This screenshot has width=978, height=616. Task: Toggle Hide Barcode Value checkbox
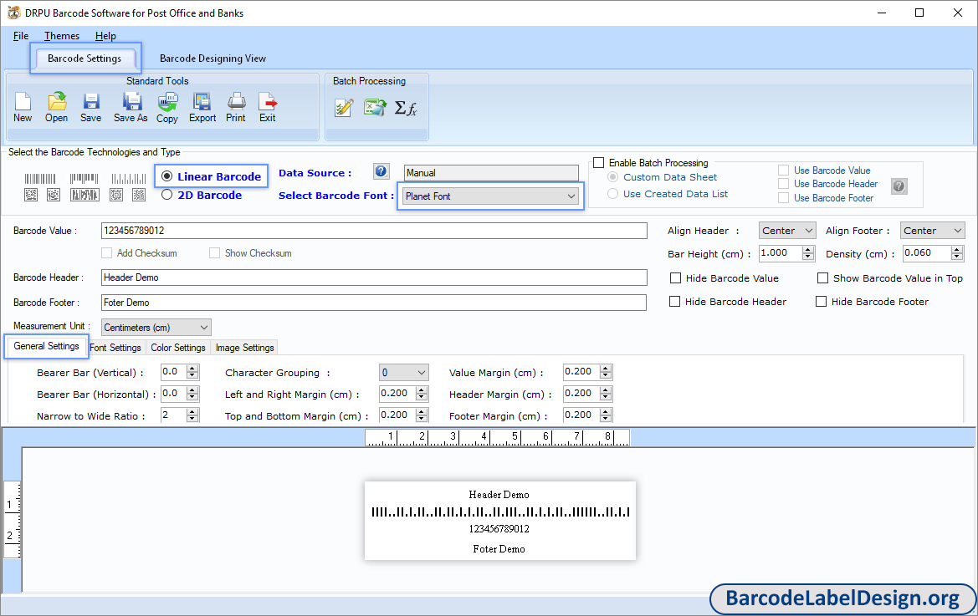[x=675, y=277]
